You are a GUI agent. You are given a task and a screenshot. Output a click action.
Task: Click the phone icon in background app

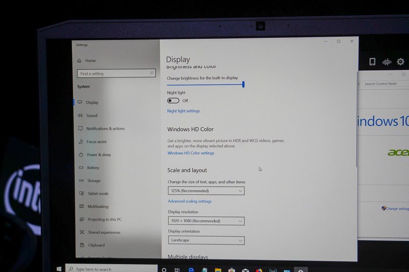coord(372,62)
